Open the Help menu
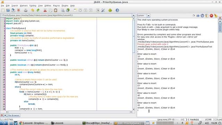Screen dimensions: 222x125 [x=72, y=6]
